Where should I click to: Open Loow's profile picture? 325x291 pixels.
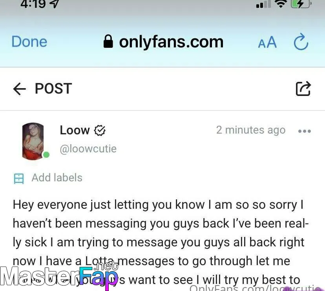click(x=33, y=141)
